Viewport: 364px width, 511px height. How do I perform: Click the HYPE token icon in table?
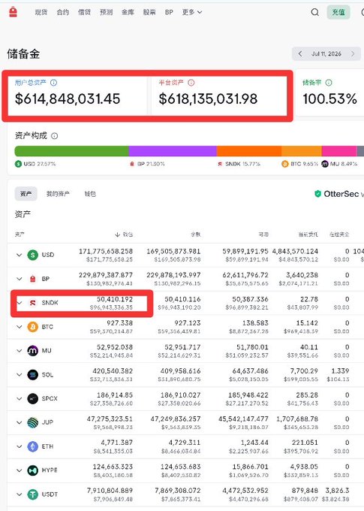pyautogui.click(x=32, y=470)
